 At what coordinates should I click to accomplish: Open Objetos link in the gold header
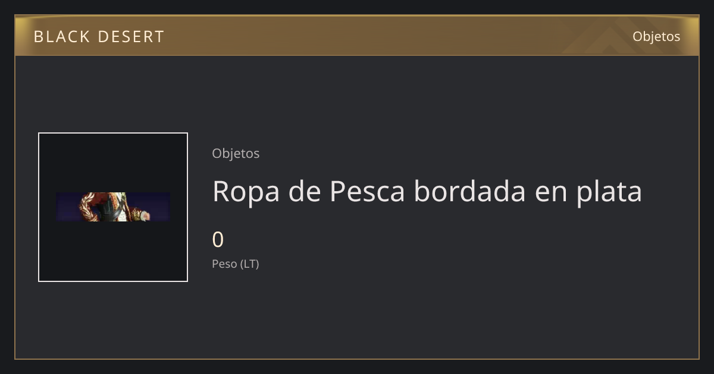656,36
